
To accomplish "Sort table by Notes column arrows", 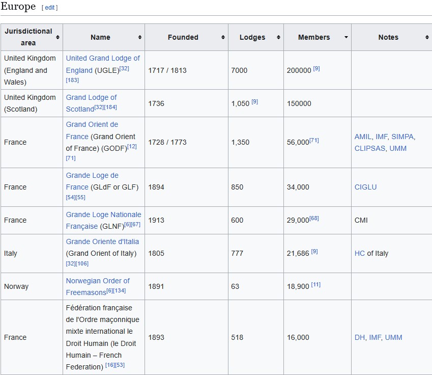I will [427, 37].
